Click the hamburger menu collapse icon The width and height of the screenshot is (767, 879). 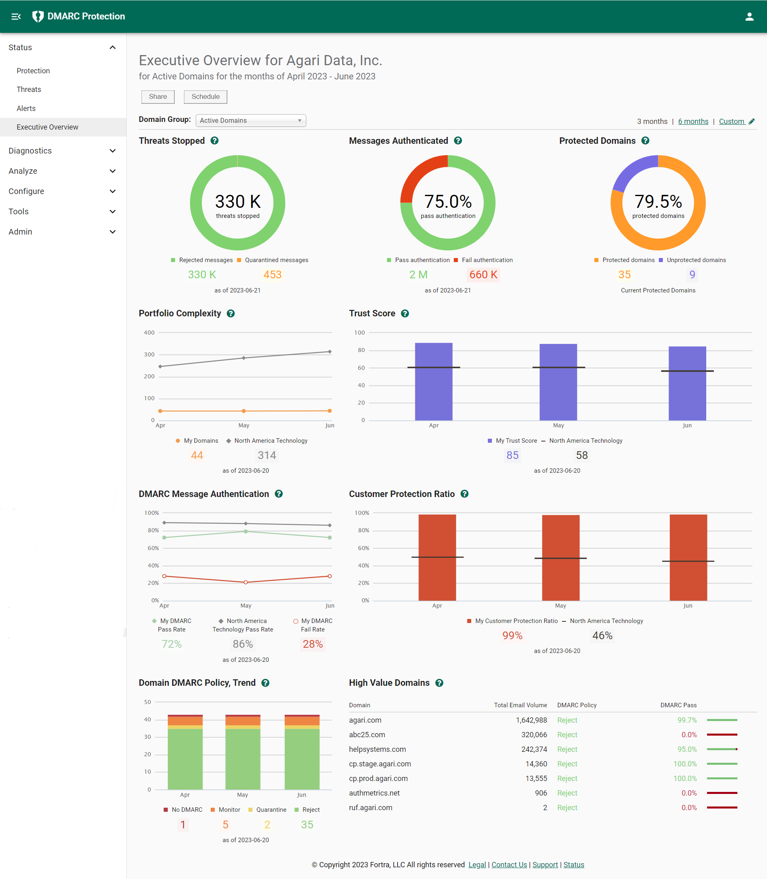pos(16,16)
